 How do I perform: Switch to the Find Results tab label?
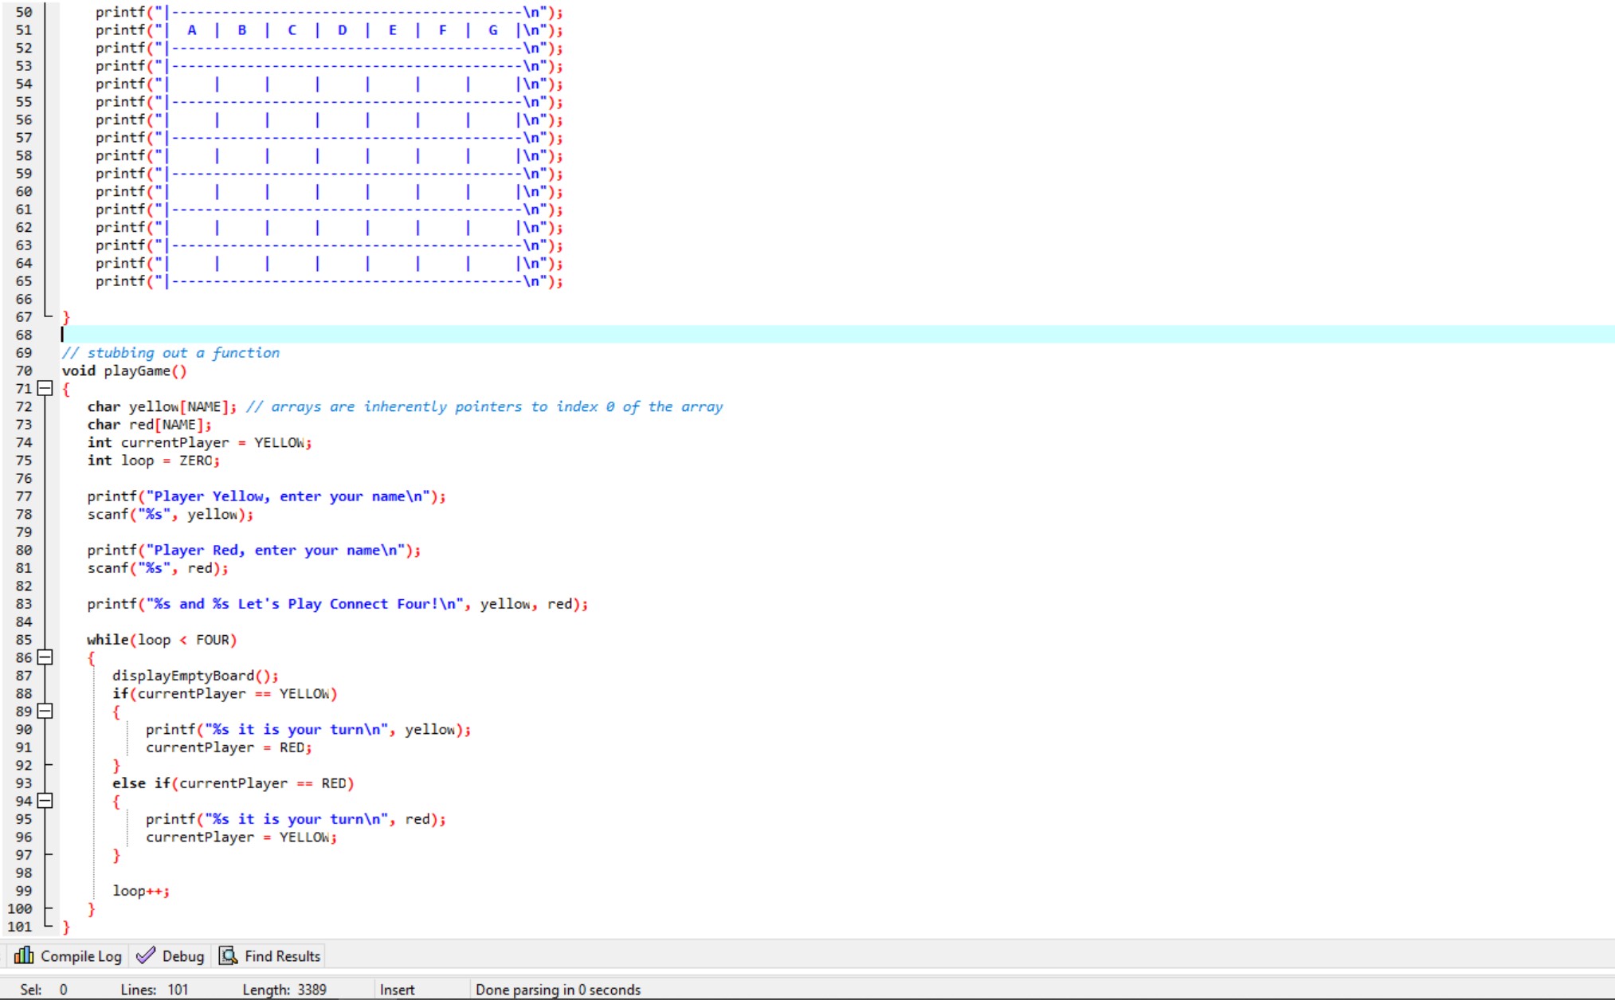tap(282, 956)
